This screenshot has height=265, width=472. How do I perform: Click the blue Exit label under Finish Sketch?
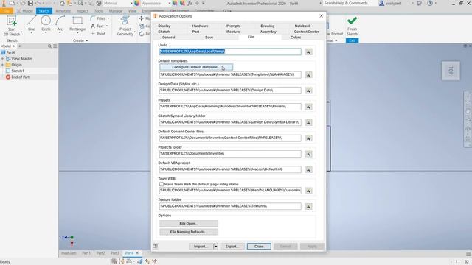click(x=352, y=40)
